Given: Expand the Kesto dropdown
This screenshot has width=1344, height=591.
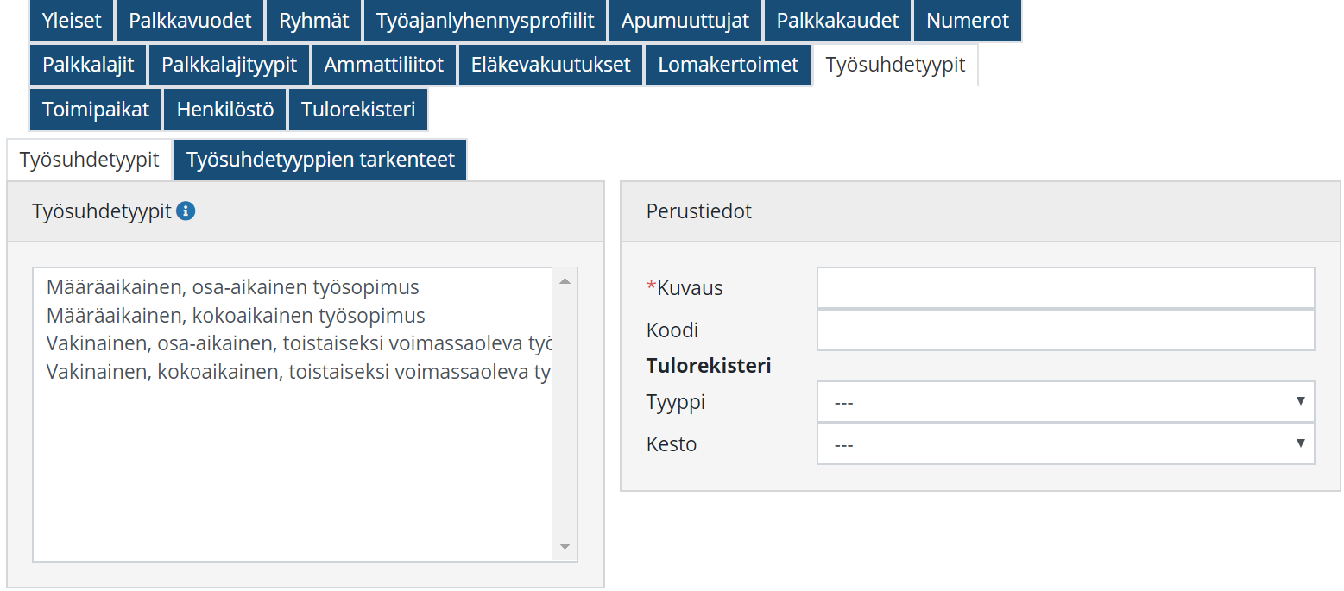Looking at the screenshot, I should coord(1065,444).
